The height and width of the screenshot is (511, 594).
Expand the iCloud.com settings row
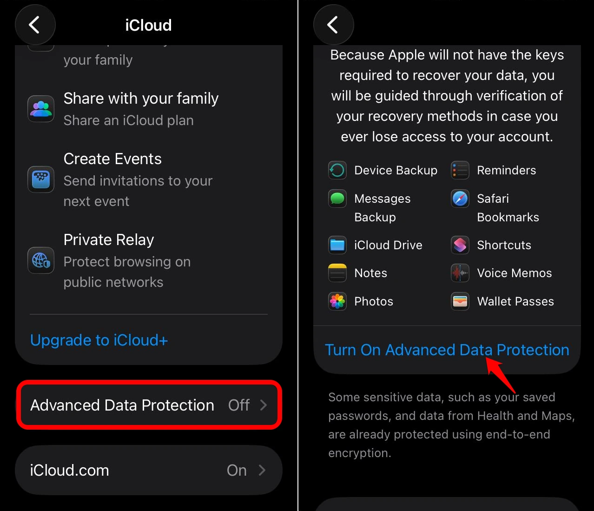(x=148, y=470)
